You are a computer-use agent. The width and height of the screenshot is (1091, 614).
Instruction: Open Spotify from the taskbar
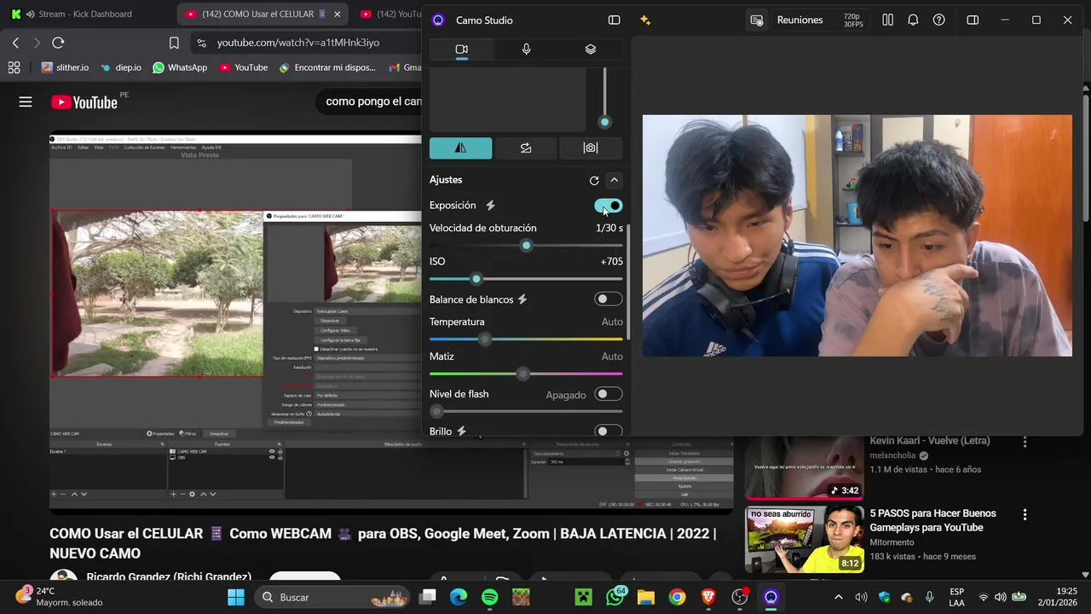pyautogui.click(x=490, y=597)
